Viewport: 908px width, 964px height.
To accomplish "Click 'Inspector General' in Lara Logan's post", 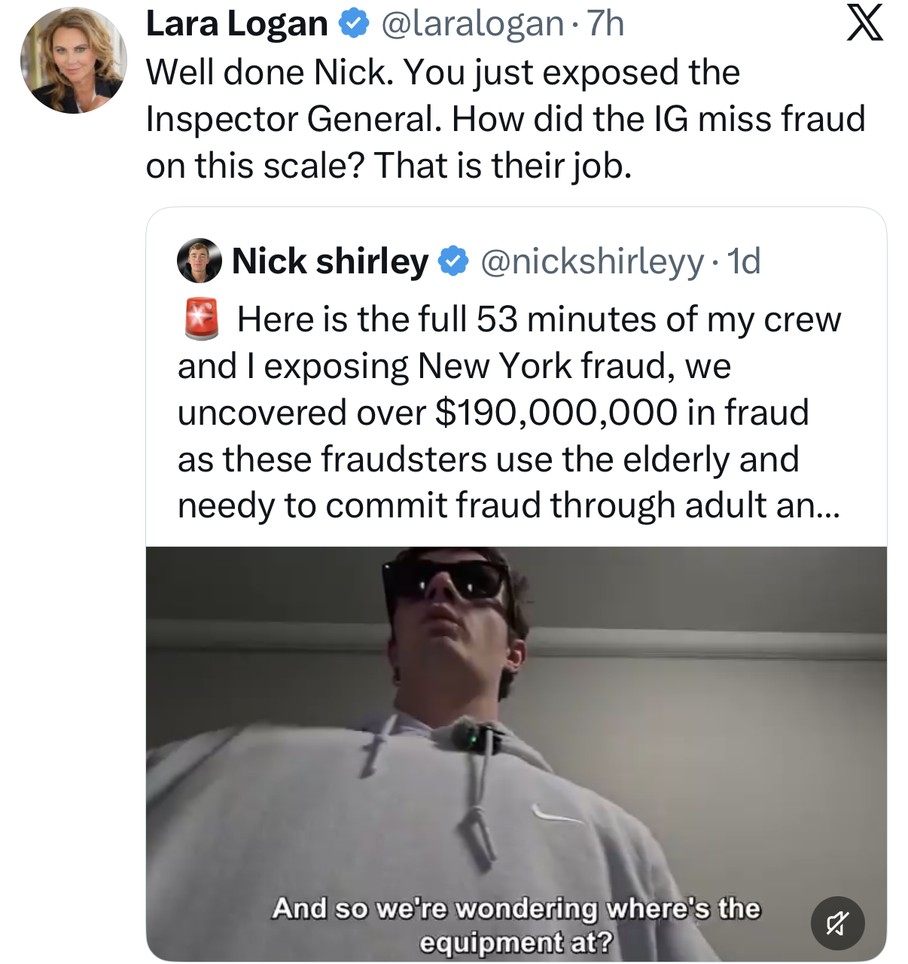I will (x=294, y=120).
